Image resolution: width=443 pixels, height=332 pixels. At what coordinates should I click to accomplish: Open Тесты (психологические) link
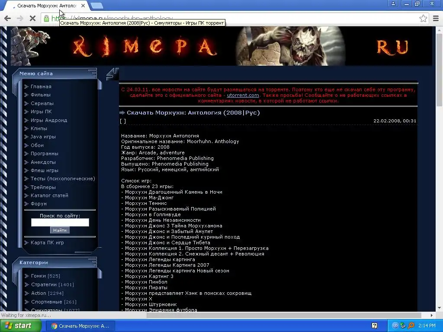pos(63,179)
